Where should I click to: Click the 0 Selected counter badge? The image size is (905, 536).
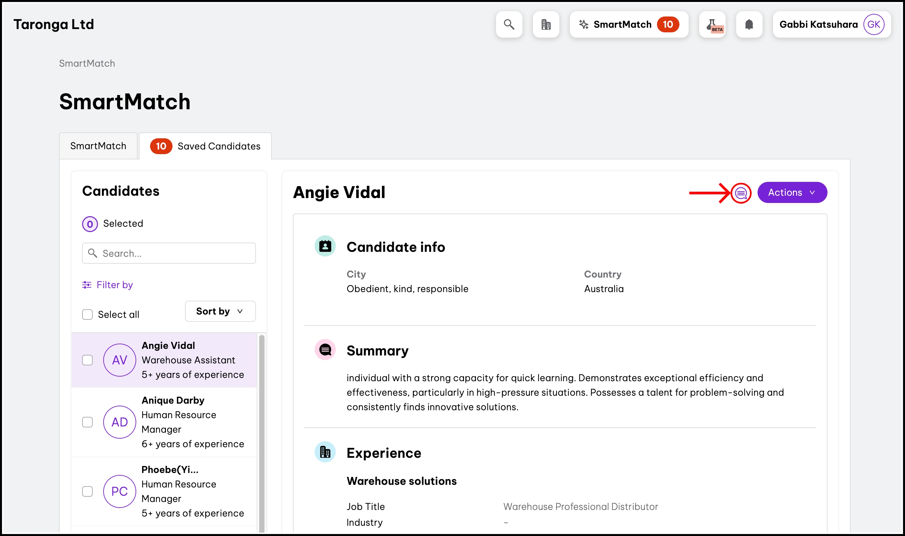point(90,224)
